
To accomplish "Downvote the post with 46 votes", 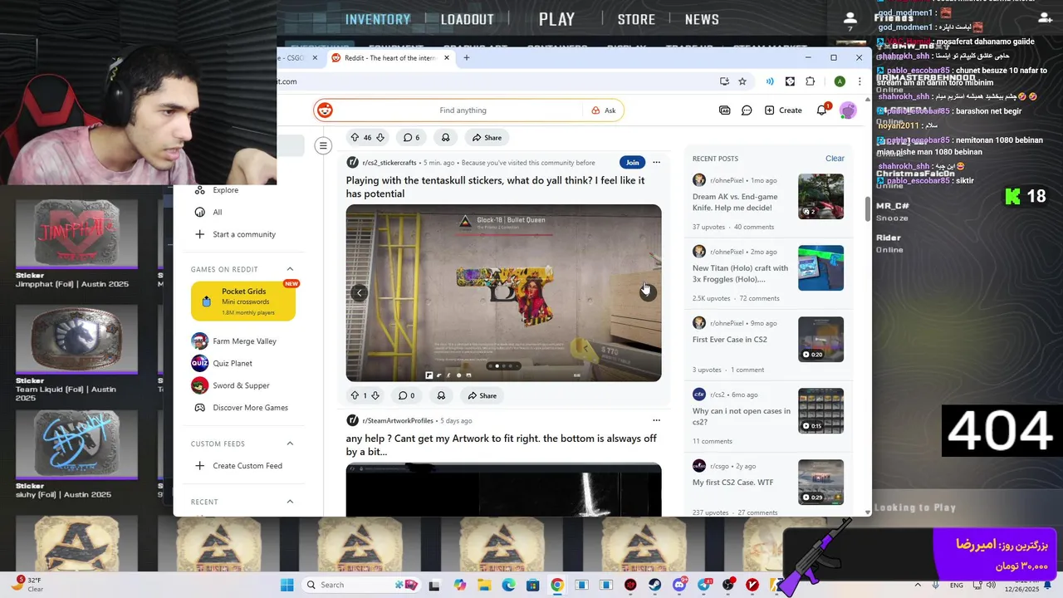I will (x=380, y=137).
